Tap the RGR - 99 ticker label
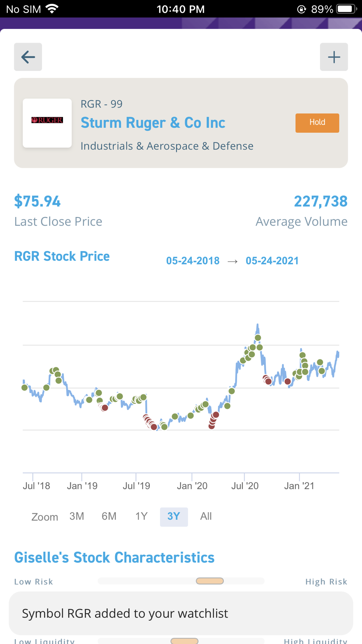362x644 pixels. tap(101, 104)
